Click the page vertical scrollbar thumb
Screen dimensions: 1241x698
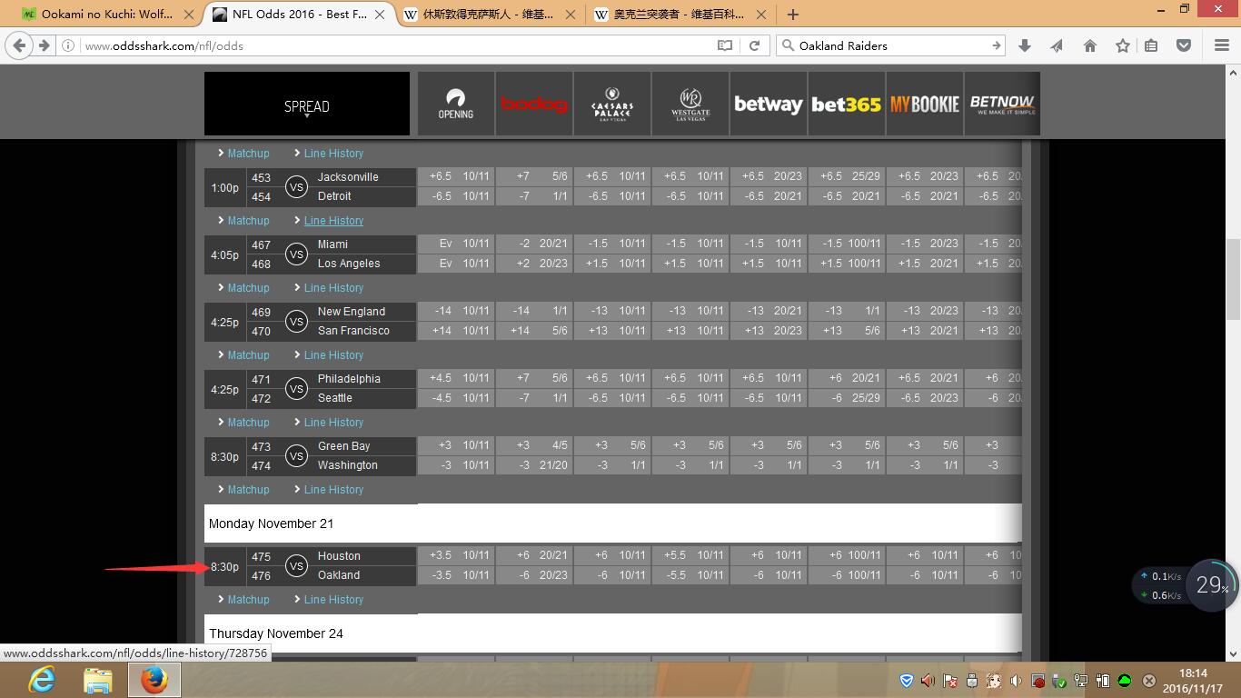pyautogui.click(x=1233, y=279)
